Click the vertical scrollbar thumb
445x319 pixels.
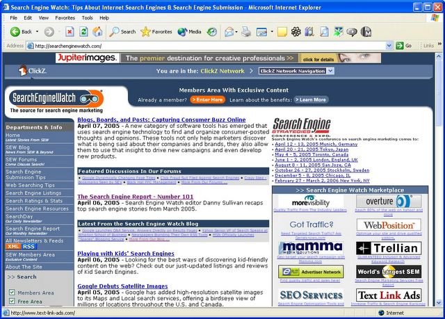click(439, 94)
